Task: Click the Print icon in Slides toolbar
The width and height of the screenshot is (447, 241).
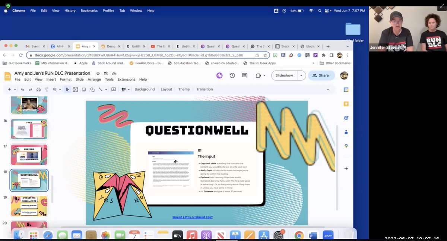Action: point(38,89)
